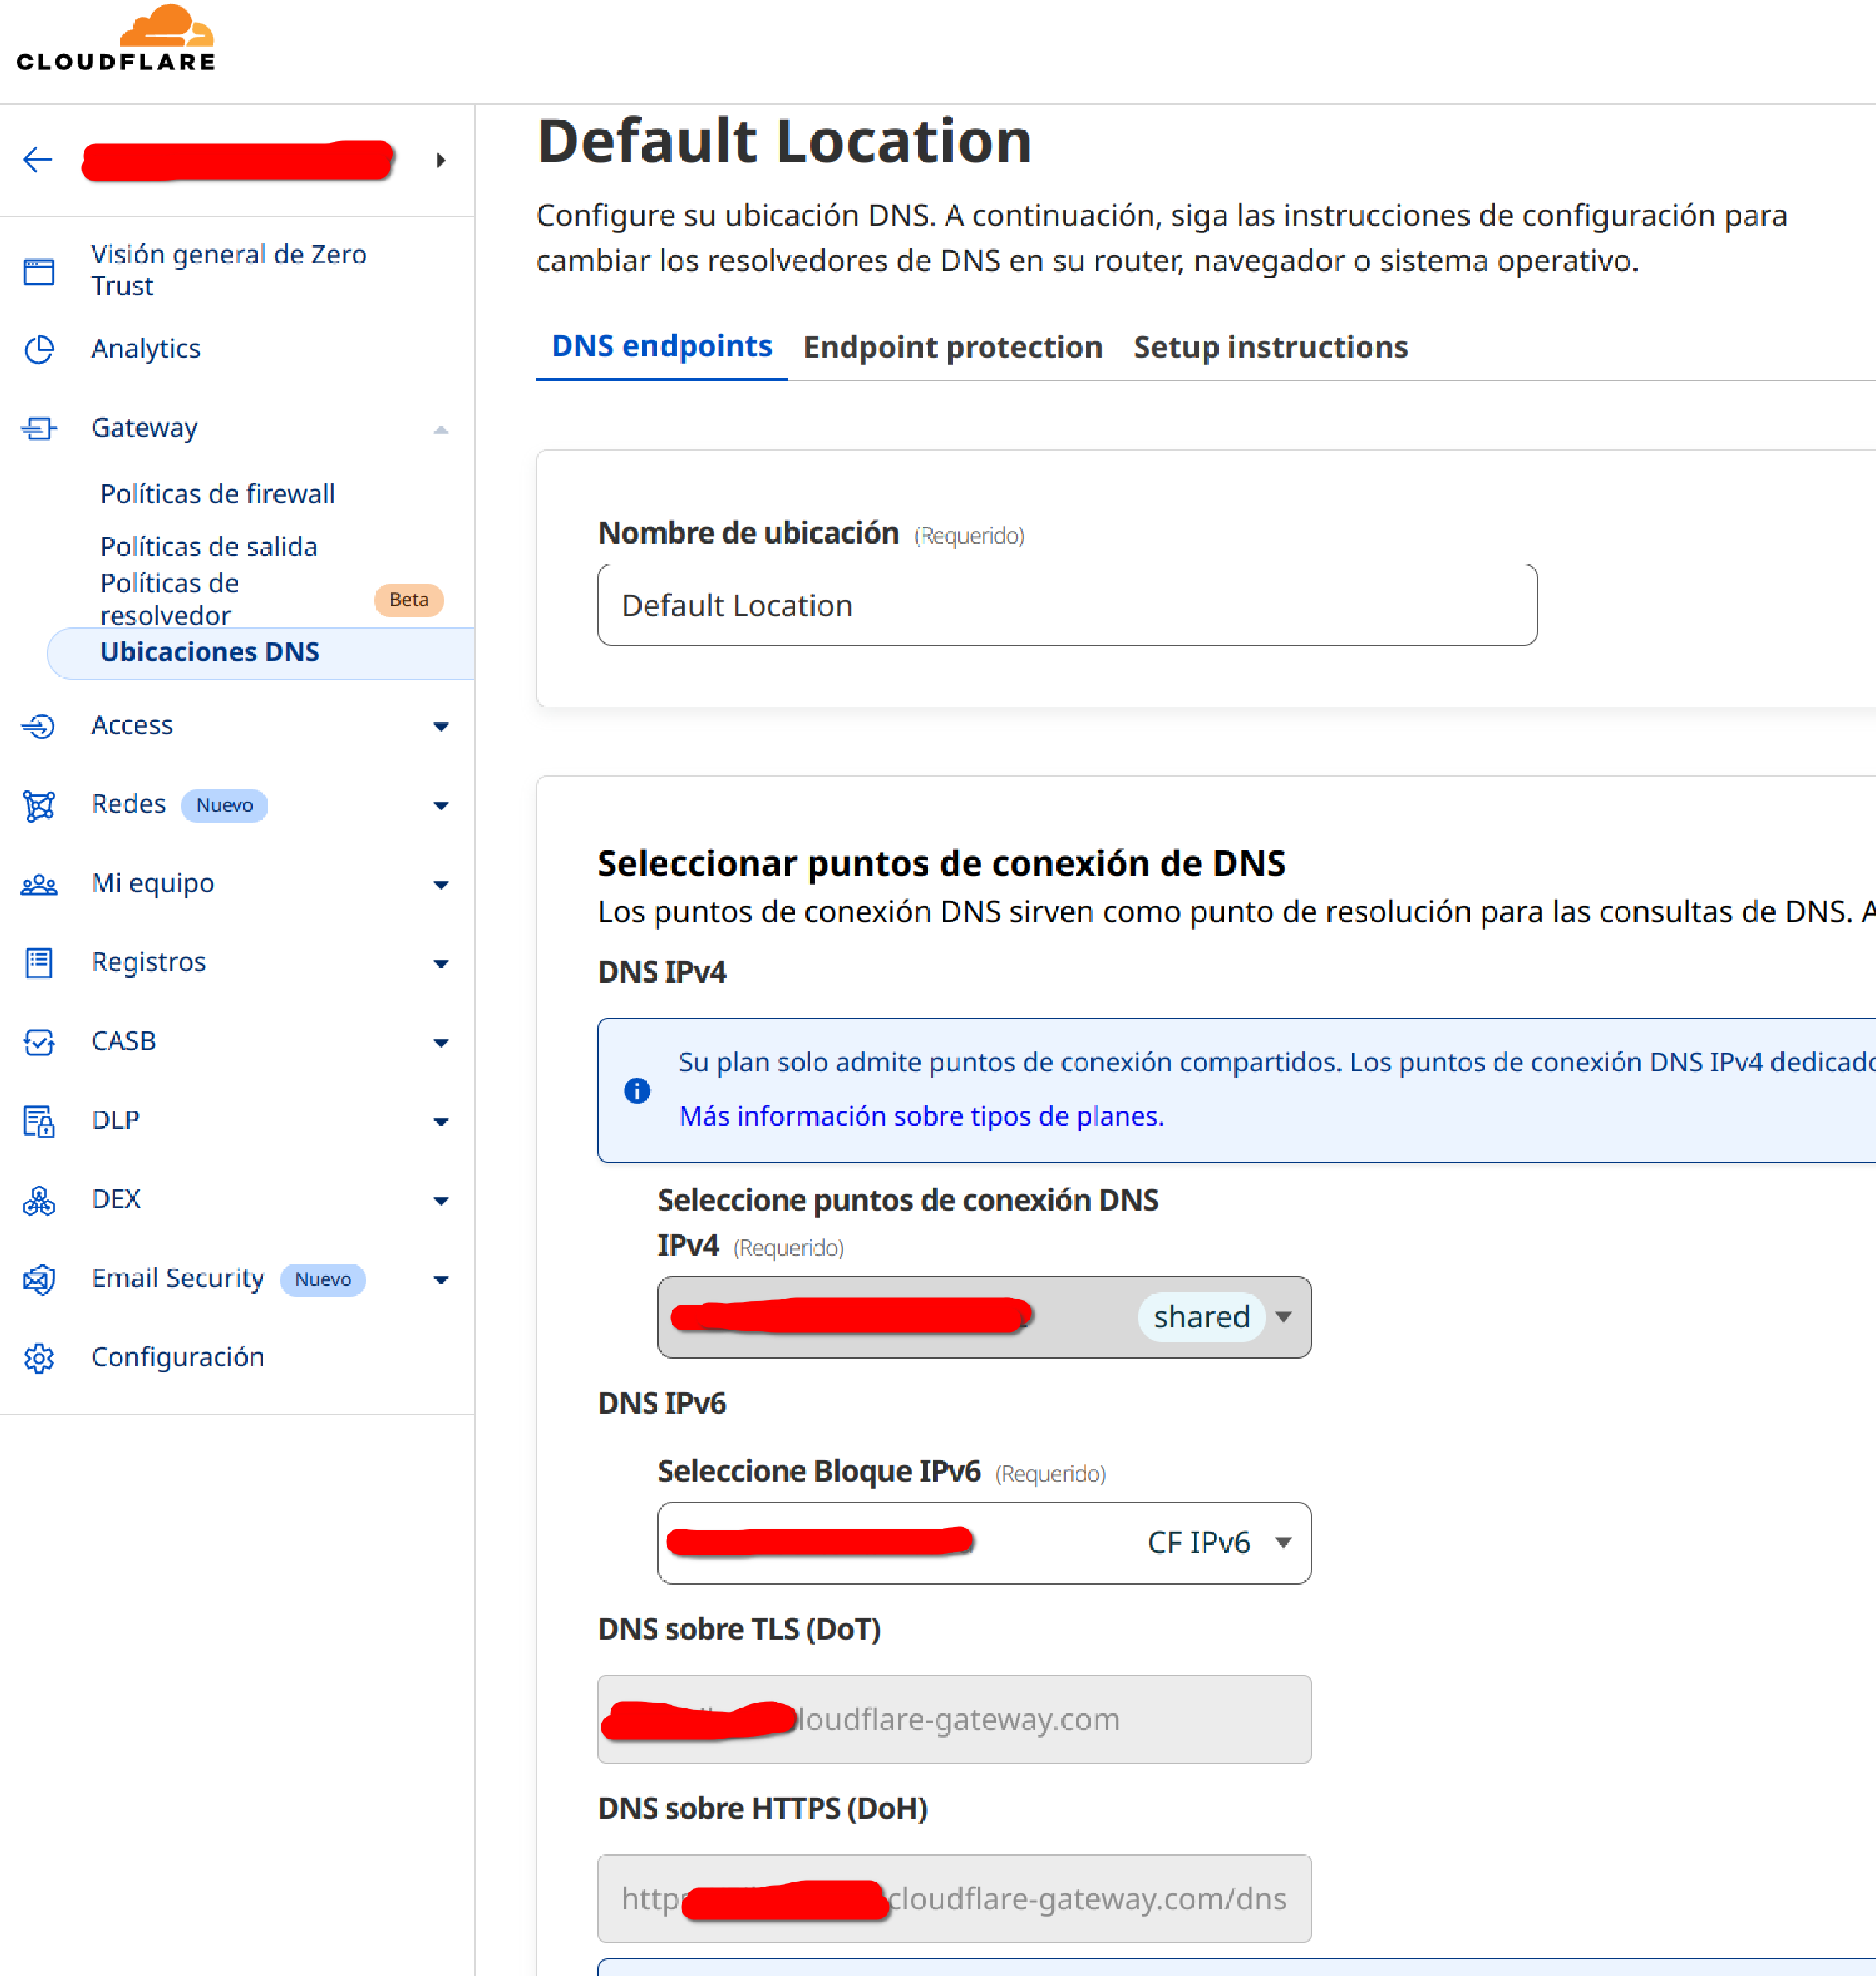Screen dimensions: 1876x1976
Task: Click the Redes network icon
Action: [39, 805]
